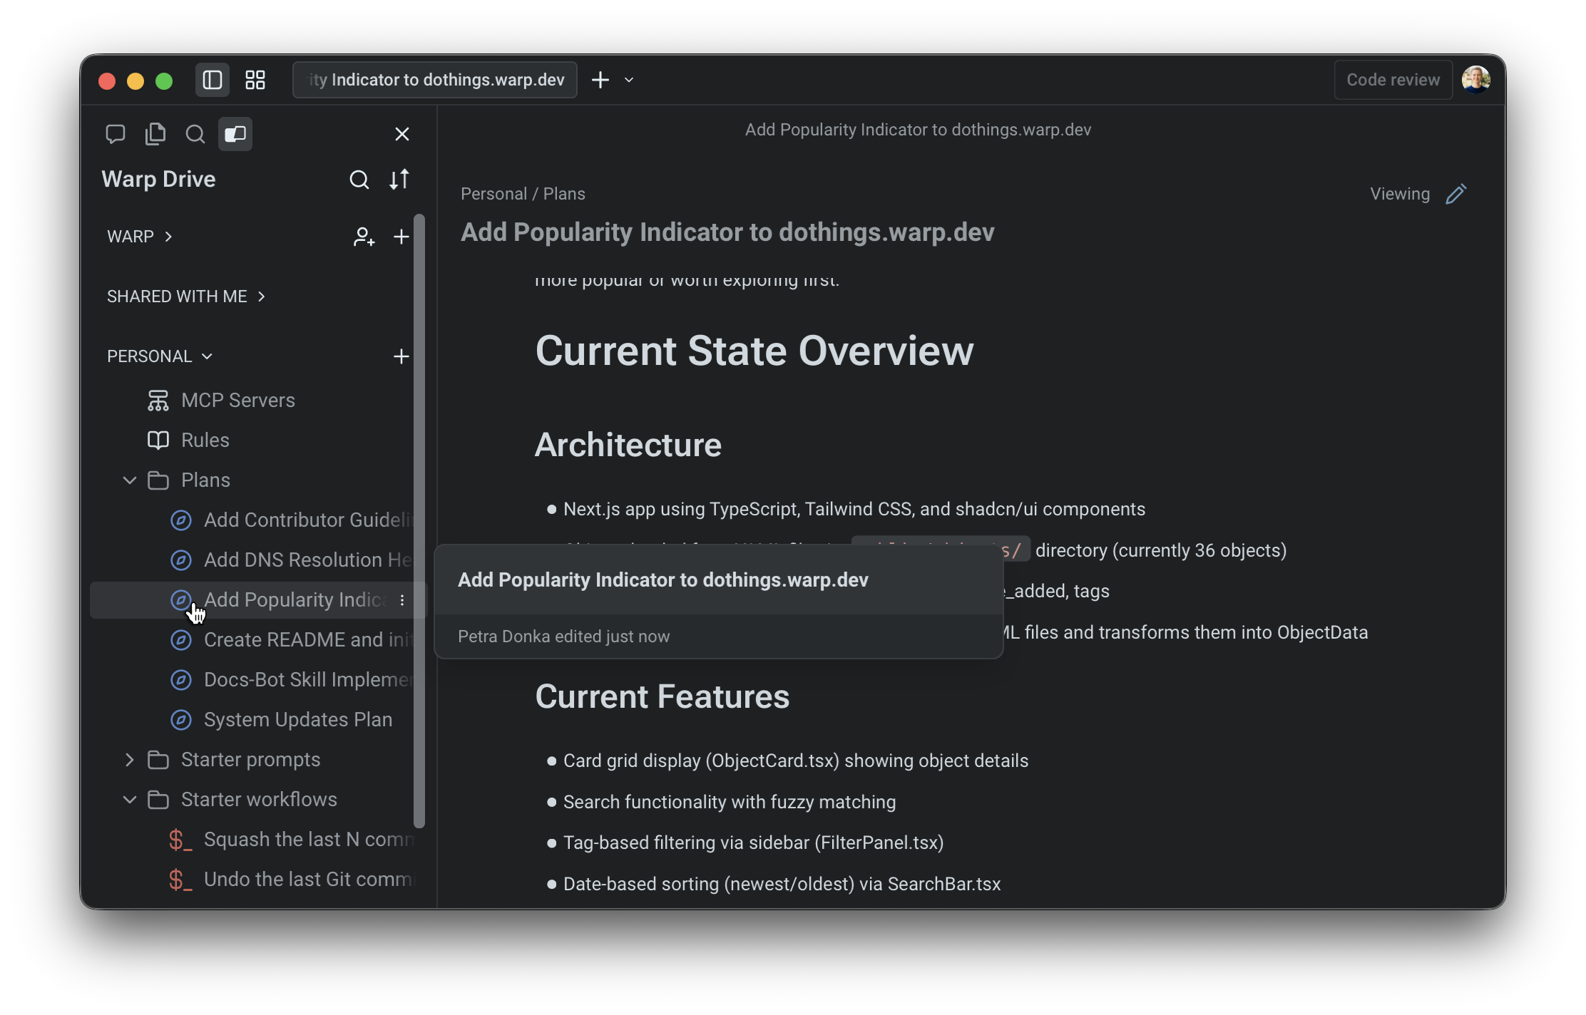Click the global search magnifier icon
This screenshot has width=1586, height=1015.
tap(195, 134)
